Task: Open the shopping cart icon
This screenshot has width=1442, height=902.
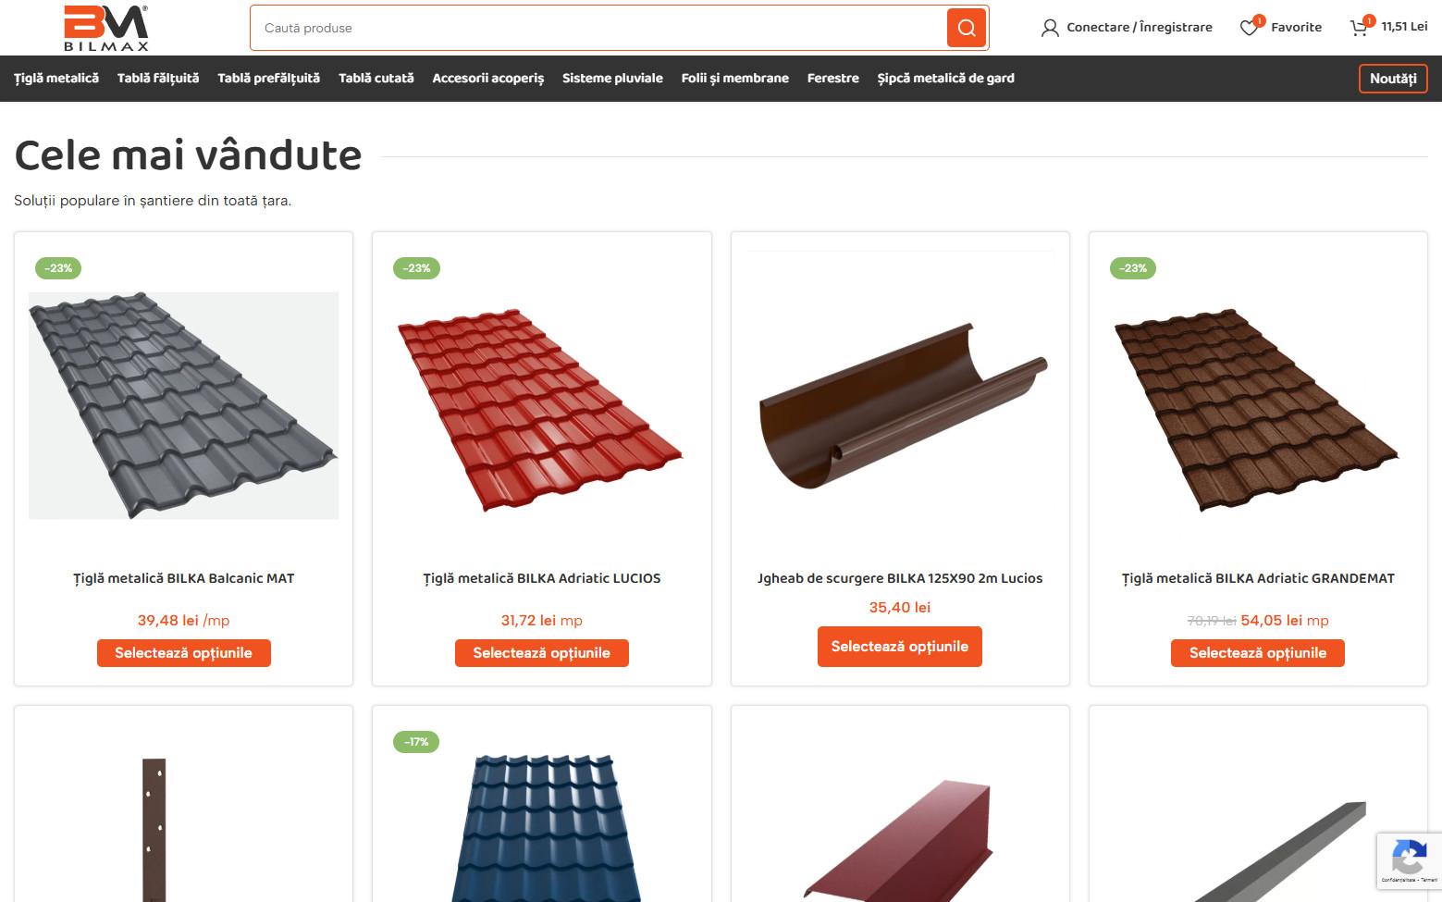Action: 1359,28
